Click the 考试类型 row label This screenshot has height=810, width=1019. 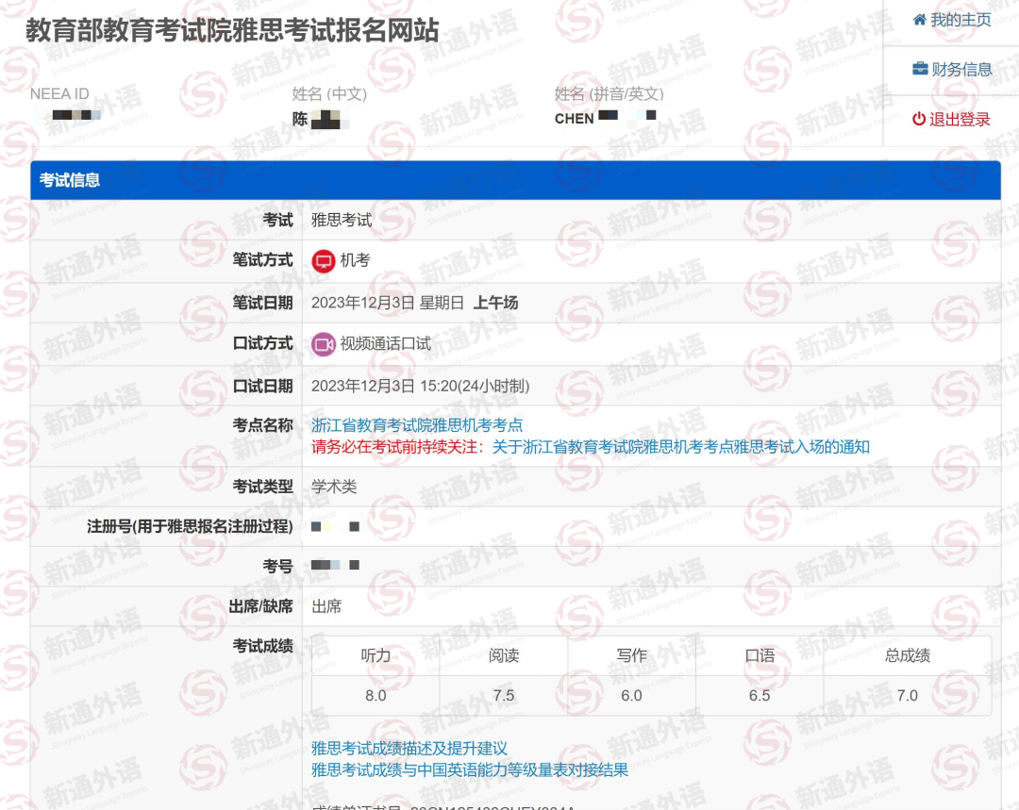[262, 487]
